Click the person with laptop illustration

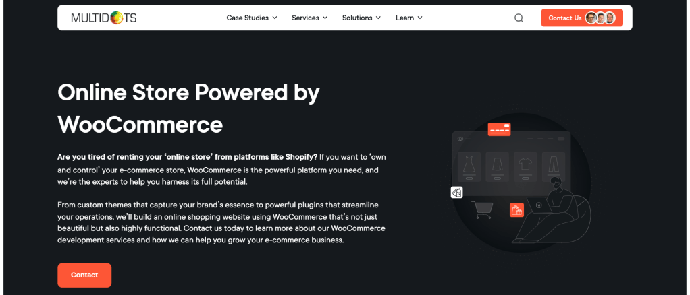pos(552,210)
